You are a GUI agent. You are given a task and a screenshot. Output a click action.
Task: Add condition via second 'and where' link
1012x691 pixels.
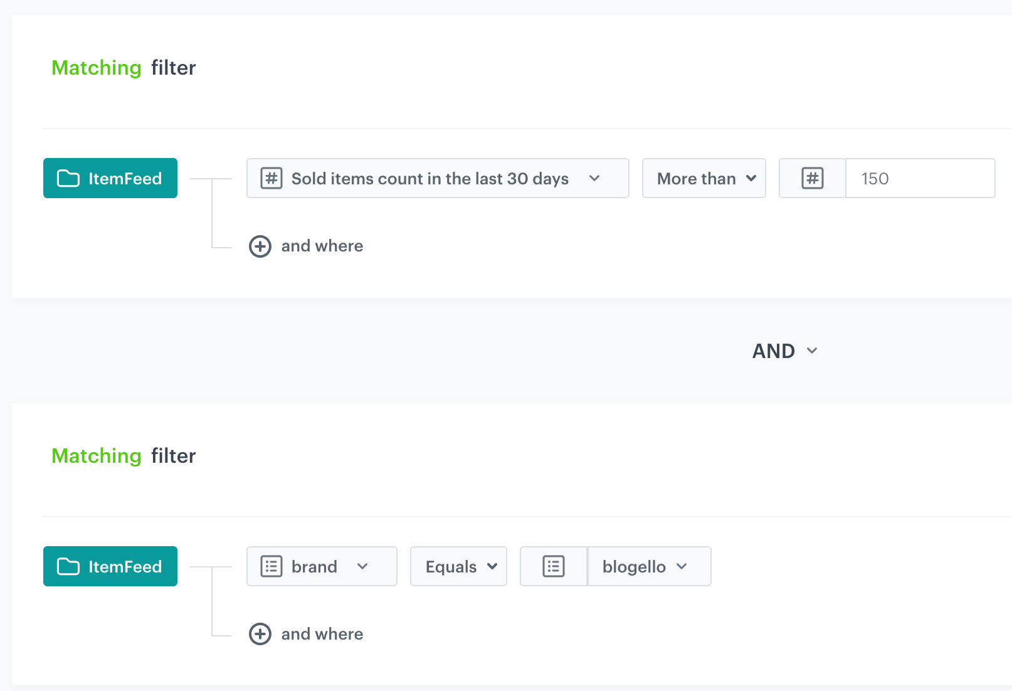[322, 634]
